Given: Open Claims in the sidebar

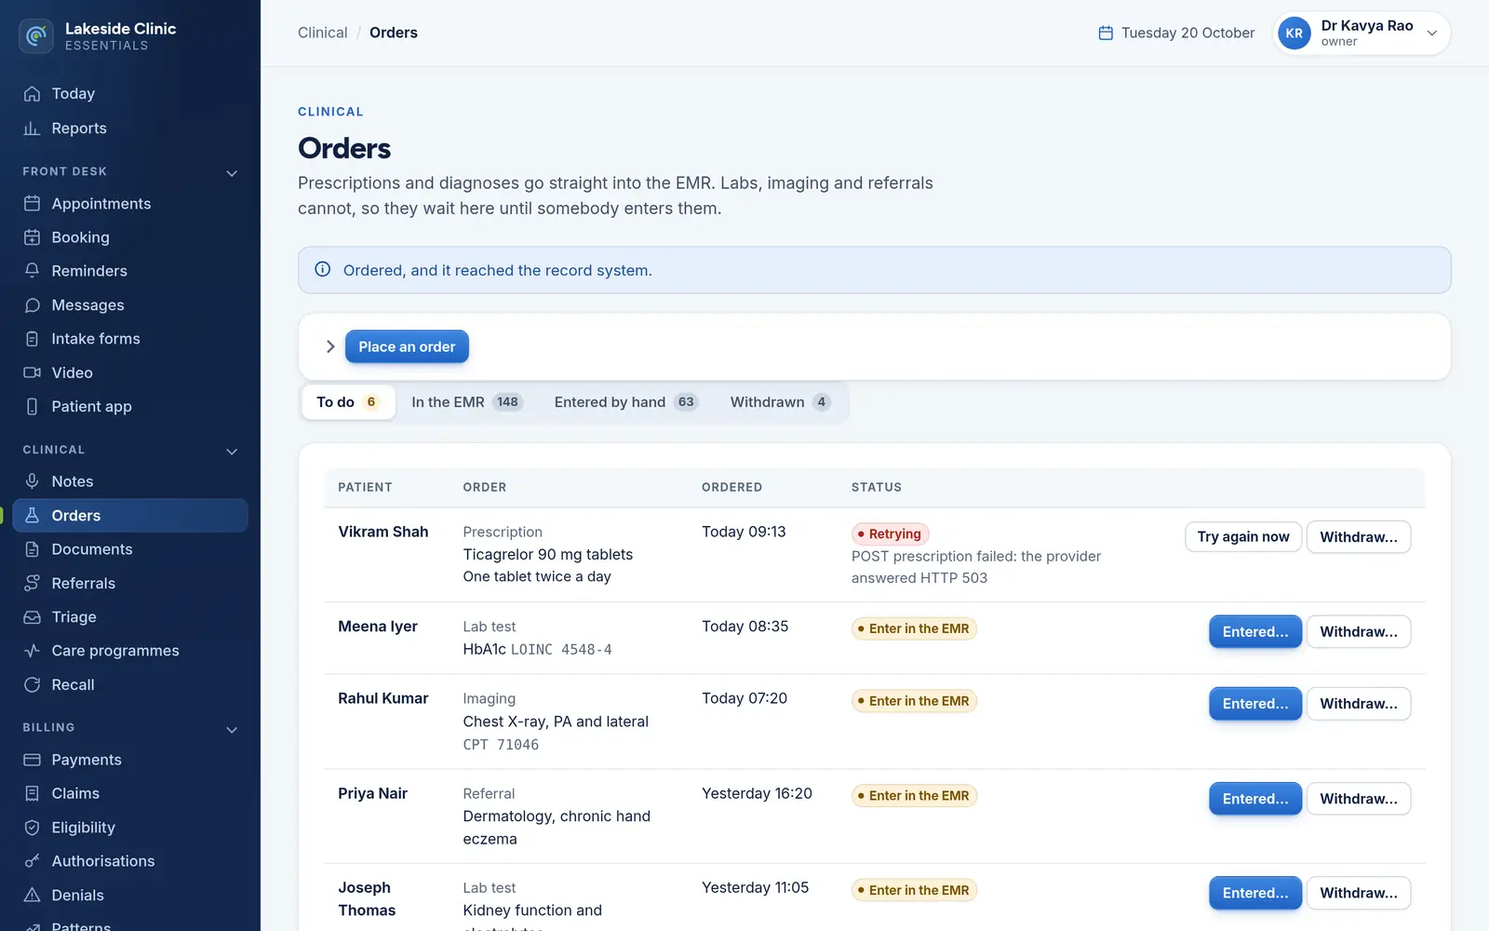Looking at the screenshot, I should click(x=130, y=793).
